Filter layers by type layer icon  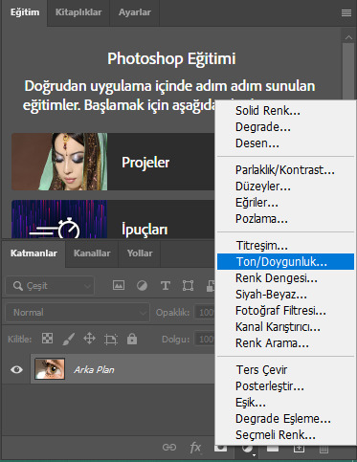click(166, 285)
